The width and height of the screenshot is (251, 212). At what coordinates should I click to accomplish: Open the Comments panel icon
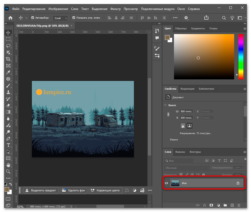[x=157, y=38]
